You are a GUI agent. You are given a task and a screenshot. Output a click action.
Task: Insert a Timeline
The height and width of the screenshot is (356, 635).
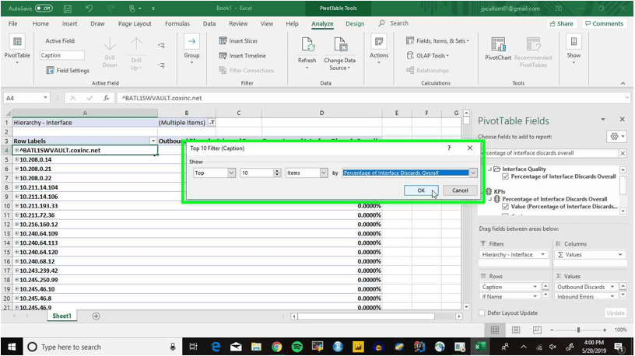point(243,56)
